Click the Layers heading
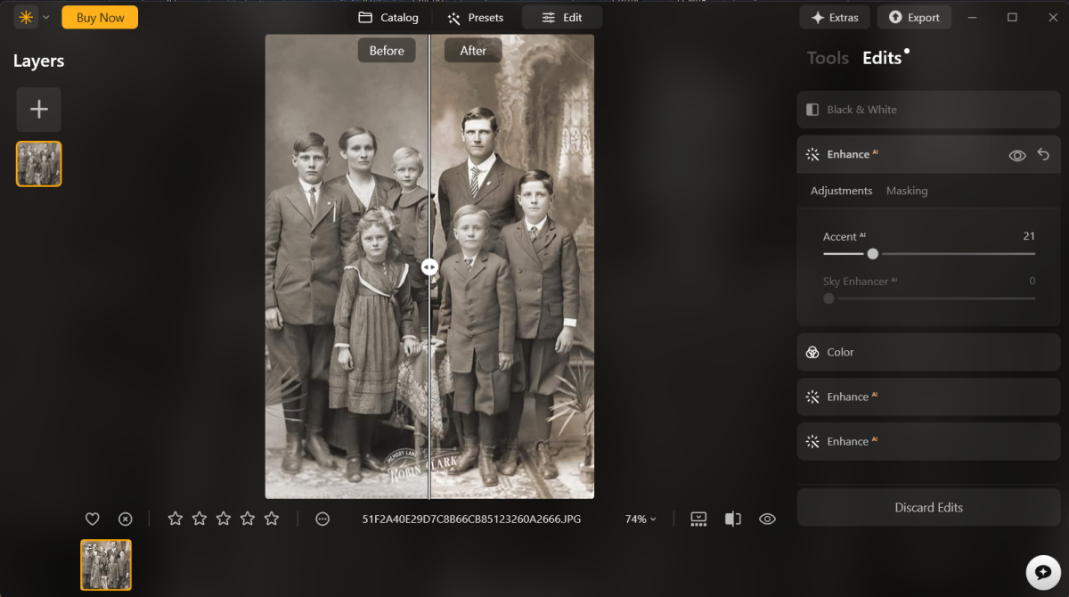Screen dimensions: 1069x597 tap(38, 61)
